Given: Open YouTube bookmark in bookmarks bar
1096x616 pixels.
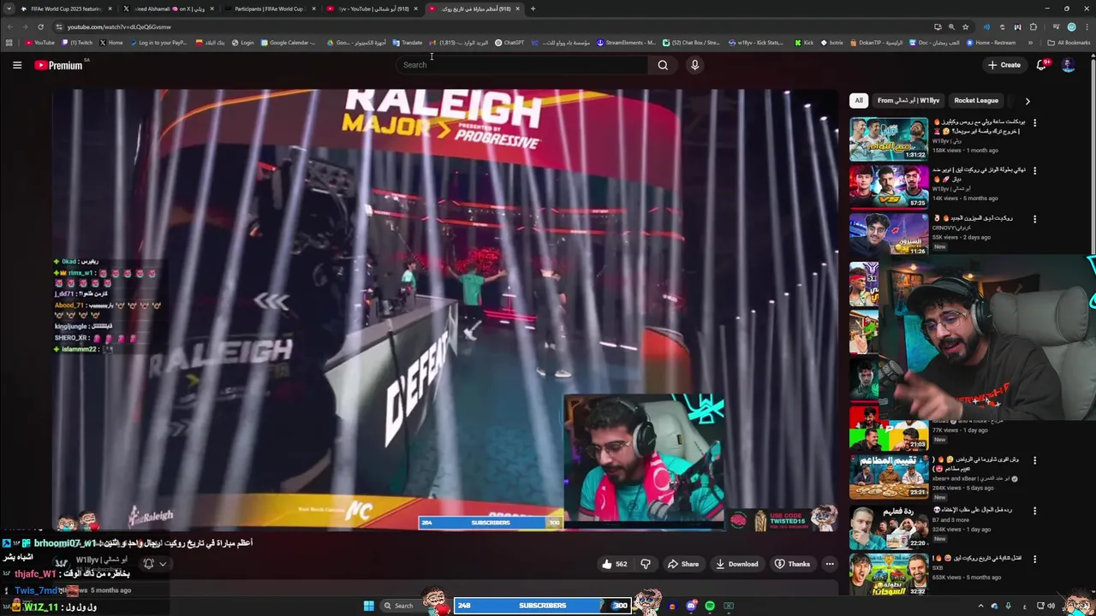Looking at the screenshot, I should (39, 43).
